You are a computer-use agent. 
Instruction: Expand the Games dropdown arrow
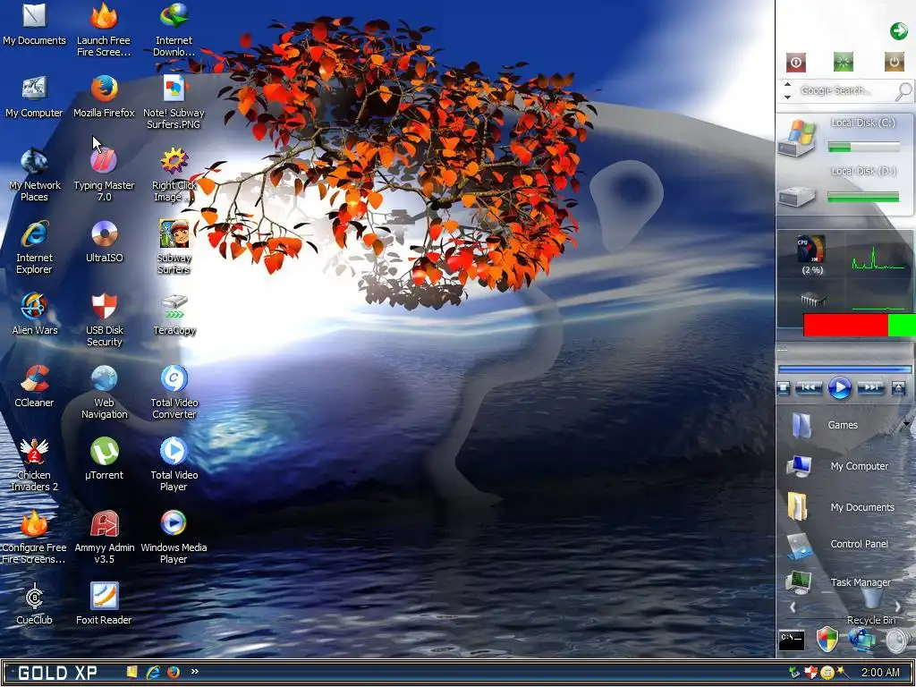coord(907,424)
